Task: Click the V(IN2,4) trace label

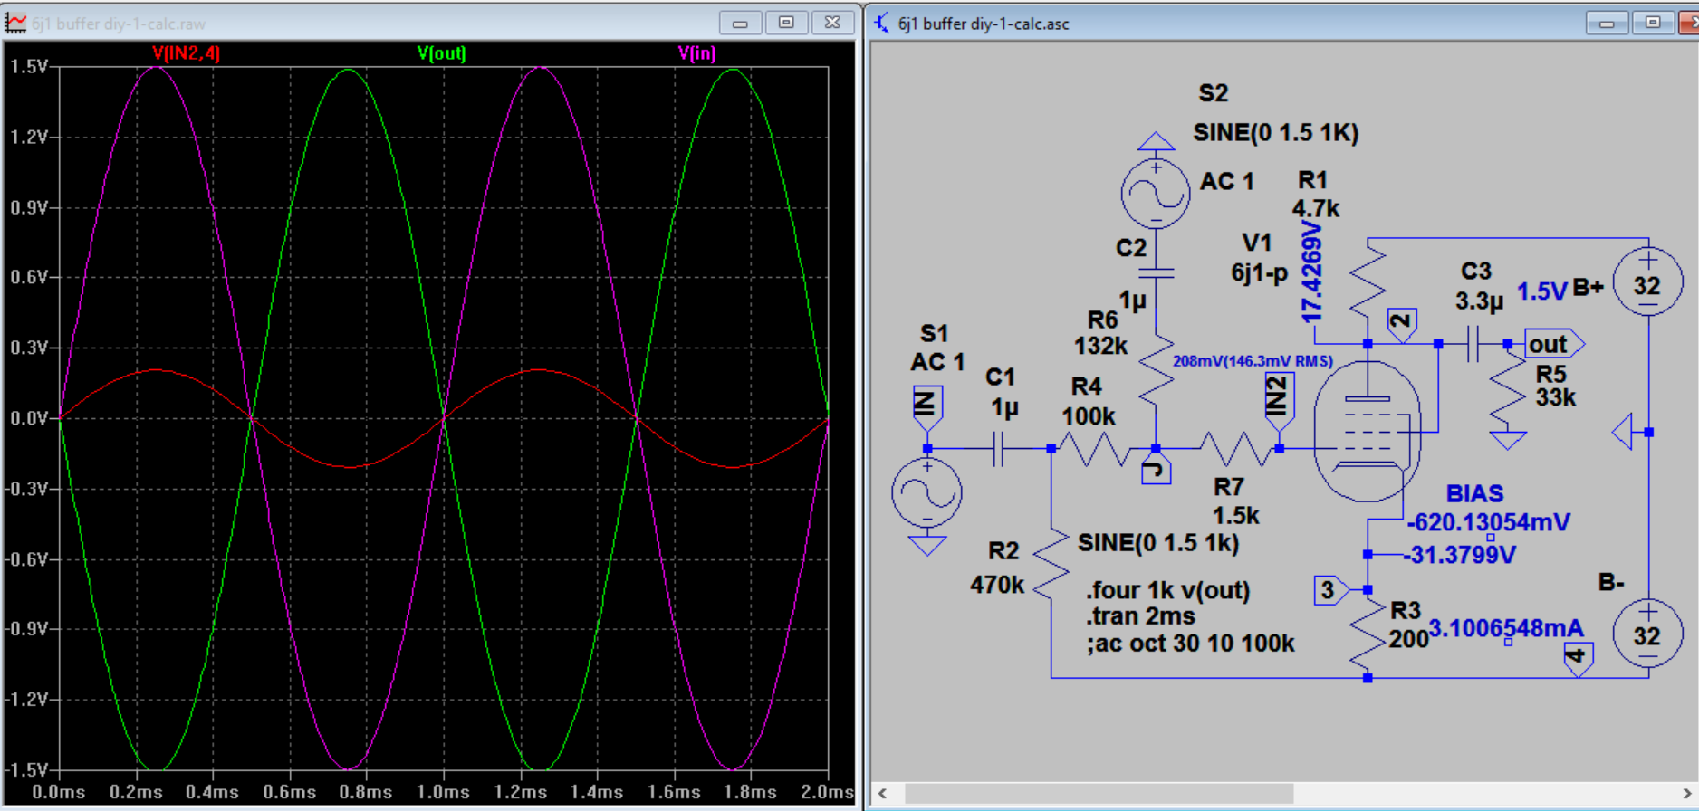Action: pyautogui.click(x=186, y=53)
